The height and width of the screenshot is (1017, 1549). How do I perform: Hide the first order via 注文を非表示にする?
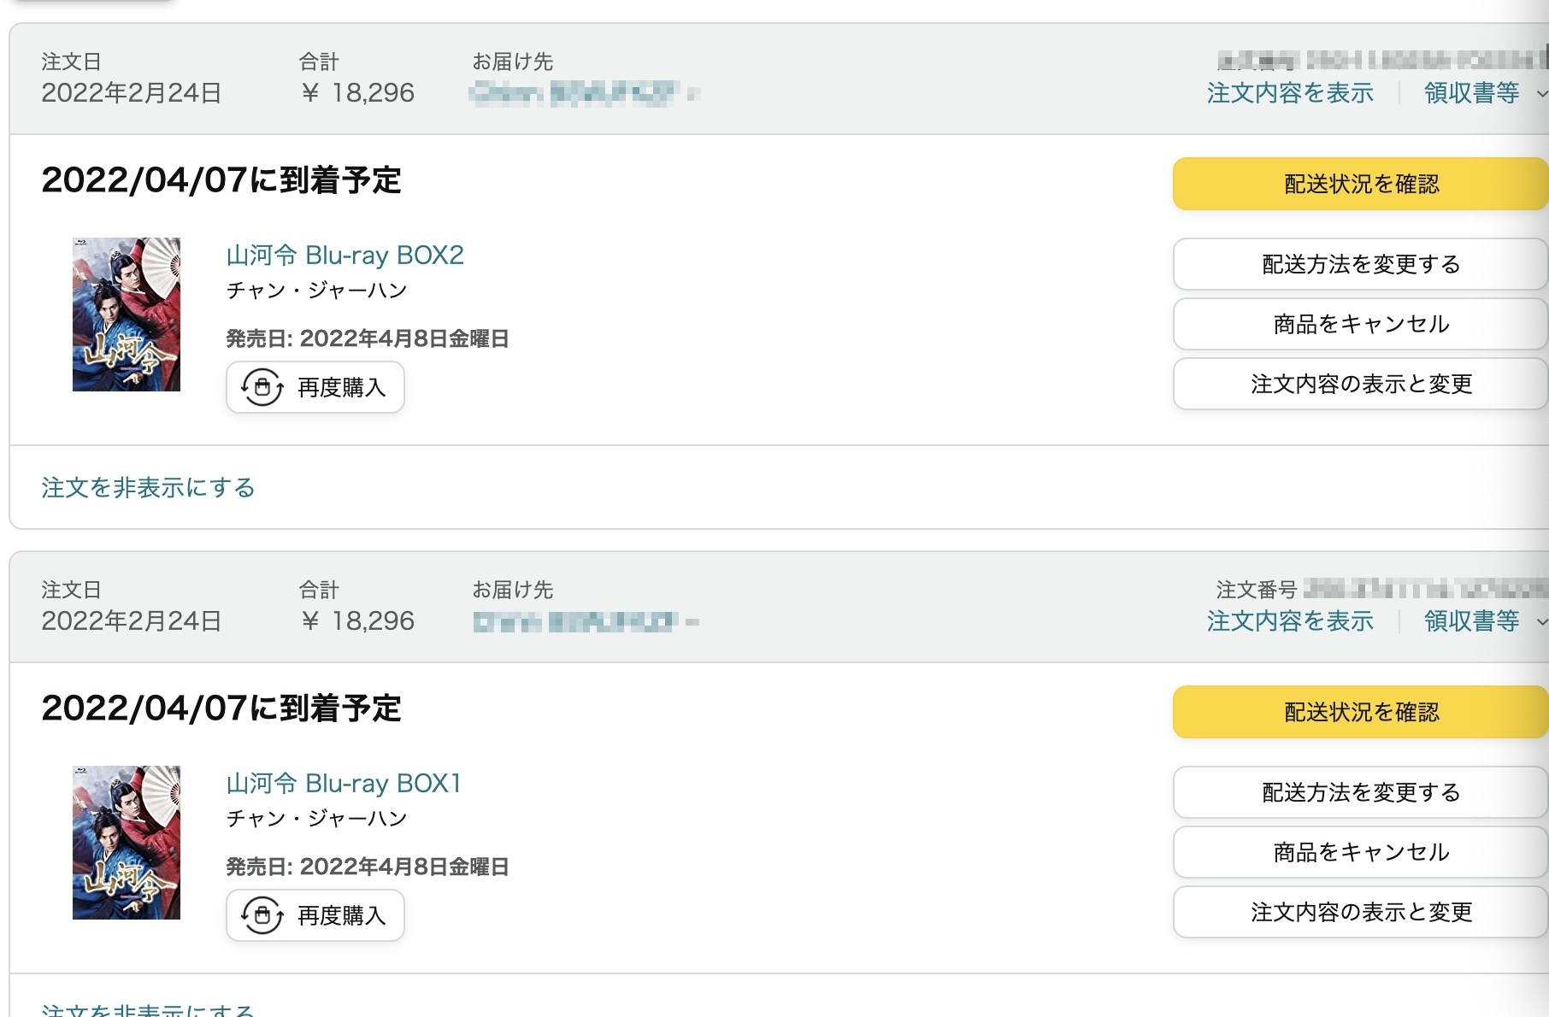(x=148, y=488)
